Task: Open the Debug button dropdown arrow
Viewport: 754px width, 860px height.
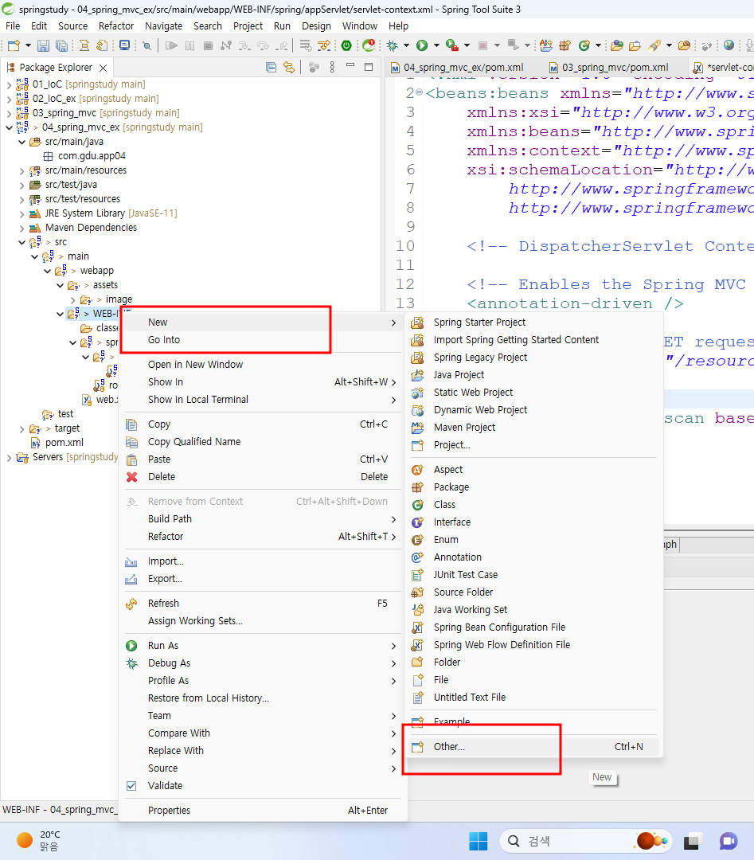Action: pyautogui.click(x=406, y=45)
